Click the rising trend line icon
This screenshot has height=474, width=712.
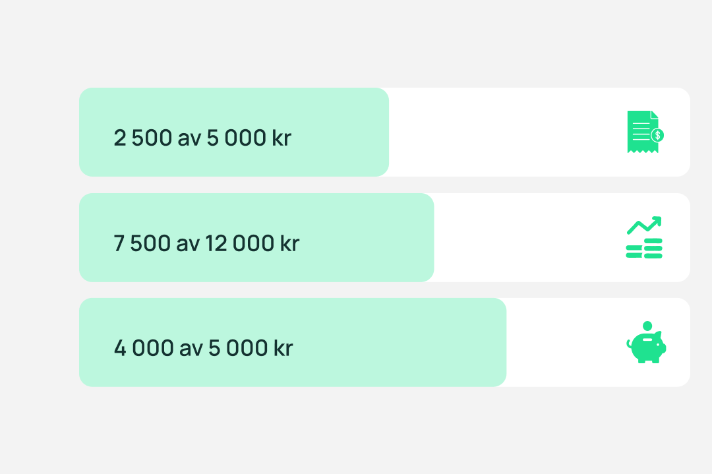click(643, 226)
